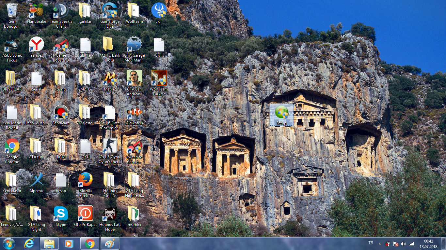The image size is (446, 250).
Task: Select the Majeste folder
Action: tap(85, 115)
